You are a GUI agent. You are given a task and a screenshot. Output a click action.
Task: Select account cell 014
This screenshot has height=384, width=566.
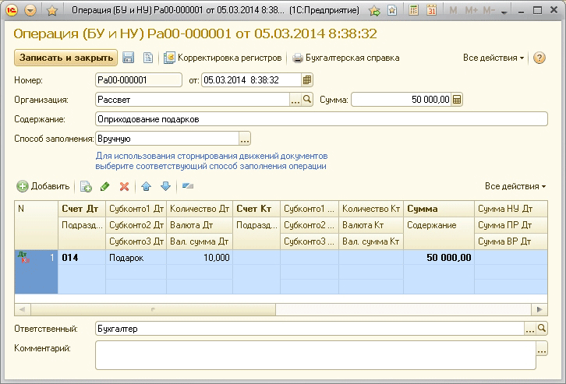tap(82, 258)
